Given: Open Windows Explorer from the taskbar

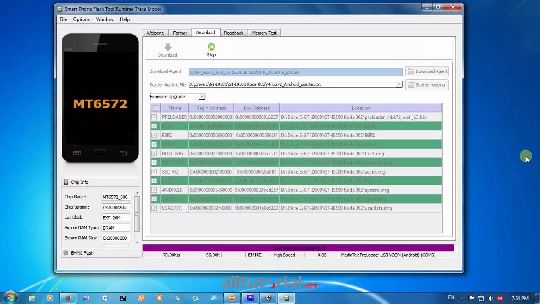Looking at the screenshot, I should click(32, 298).
